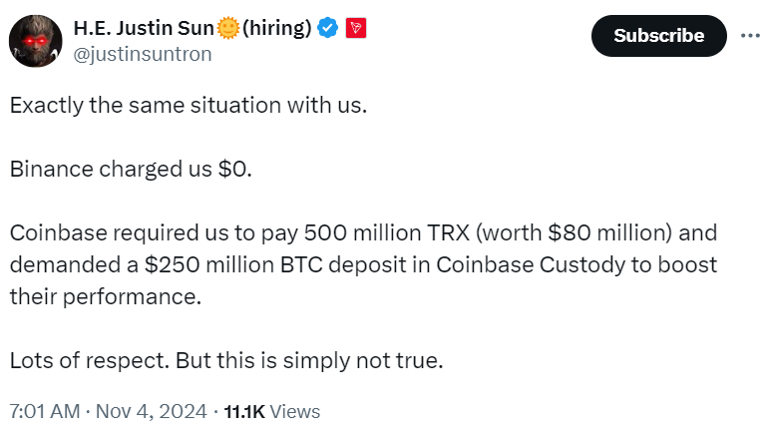Click the blue verified checkmark badge
The image size is (767, 436).
click(328, 30)
